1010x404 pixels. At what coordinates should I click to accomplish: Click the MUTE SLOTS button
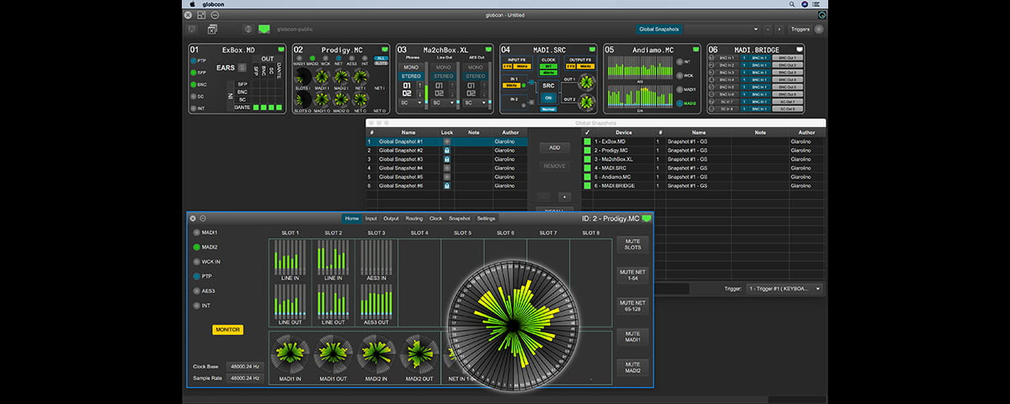point(632,244)
